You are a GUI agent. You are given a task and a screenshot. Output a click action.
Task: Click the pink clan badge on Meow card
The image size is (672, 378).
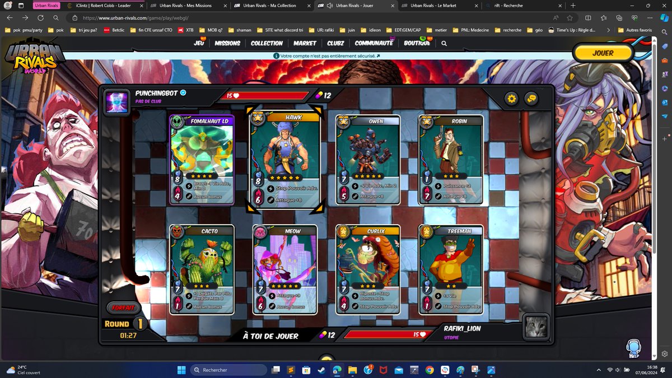point(260,231)
